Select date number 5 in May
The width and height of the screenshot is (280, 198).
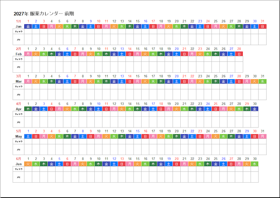coord(59,131)
